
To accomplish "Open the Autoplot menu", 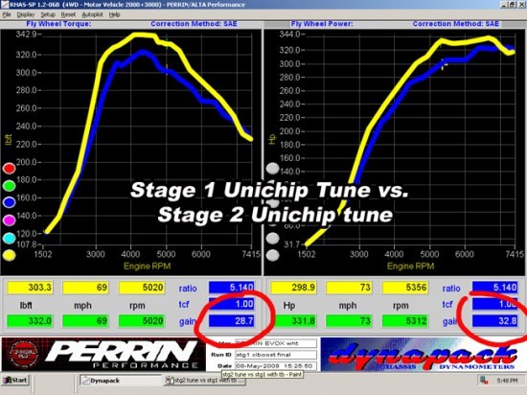I will coord(92,14).
